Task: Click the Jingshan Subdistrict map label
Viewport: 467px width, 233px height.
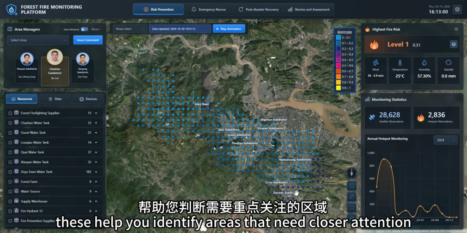Action: tap(274, 120)
